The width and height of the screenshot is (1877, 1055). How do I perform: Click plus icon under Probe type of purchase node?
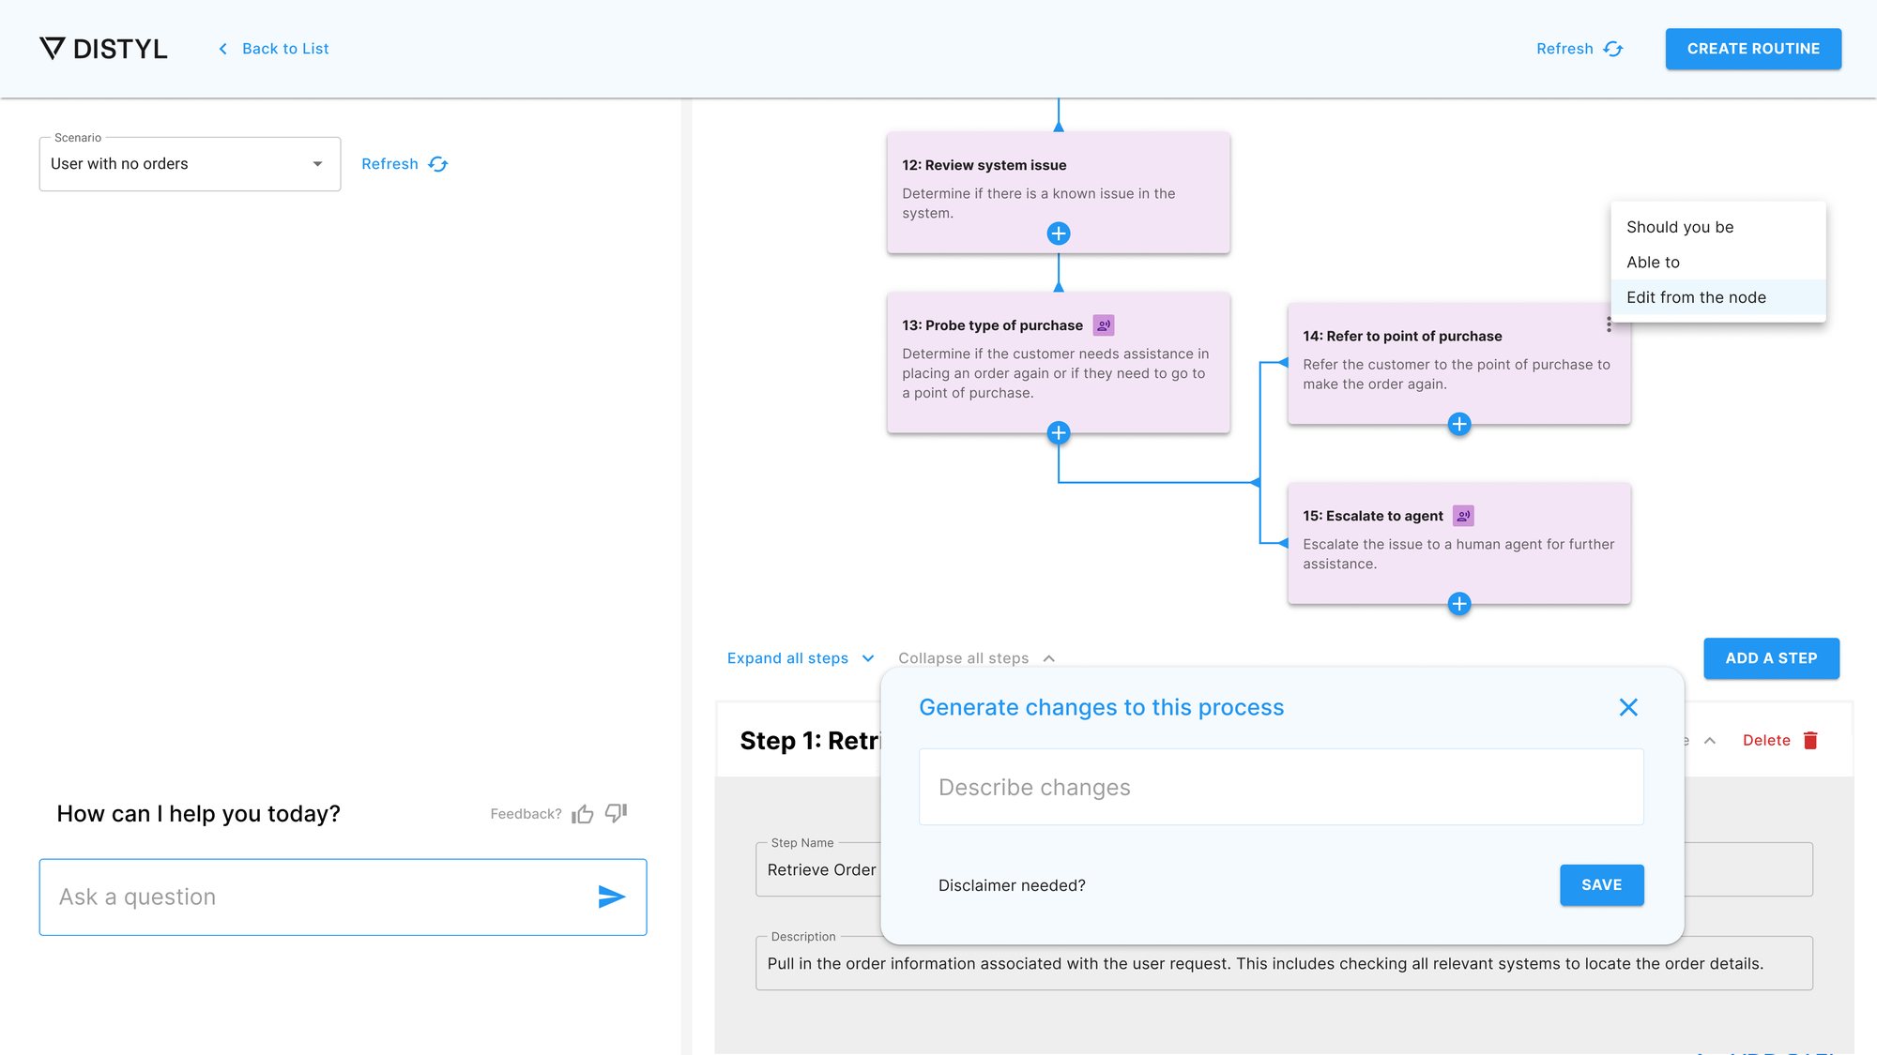1059,432
